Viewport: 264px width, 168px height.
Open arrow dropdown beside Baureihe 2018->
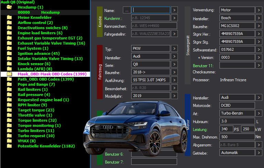tap(174, 72)
